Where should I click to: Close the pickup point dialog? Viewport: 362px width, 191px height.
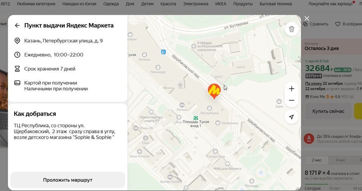click(307, 19)
